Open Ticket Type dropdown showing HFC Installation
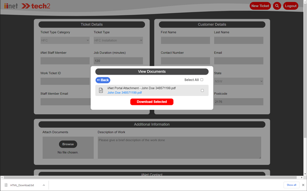 [118, 40]
